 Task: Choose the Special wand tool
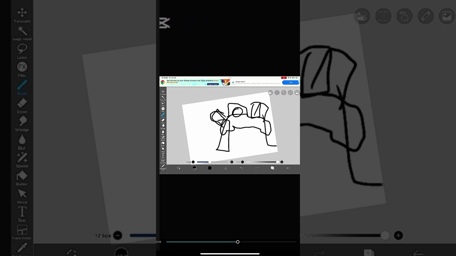pos(163,137)
